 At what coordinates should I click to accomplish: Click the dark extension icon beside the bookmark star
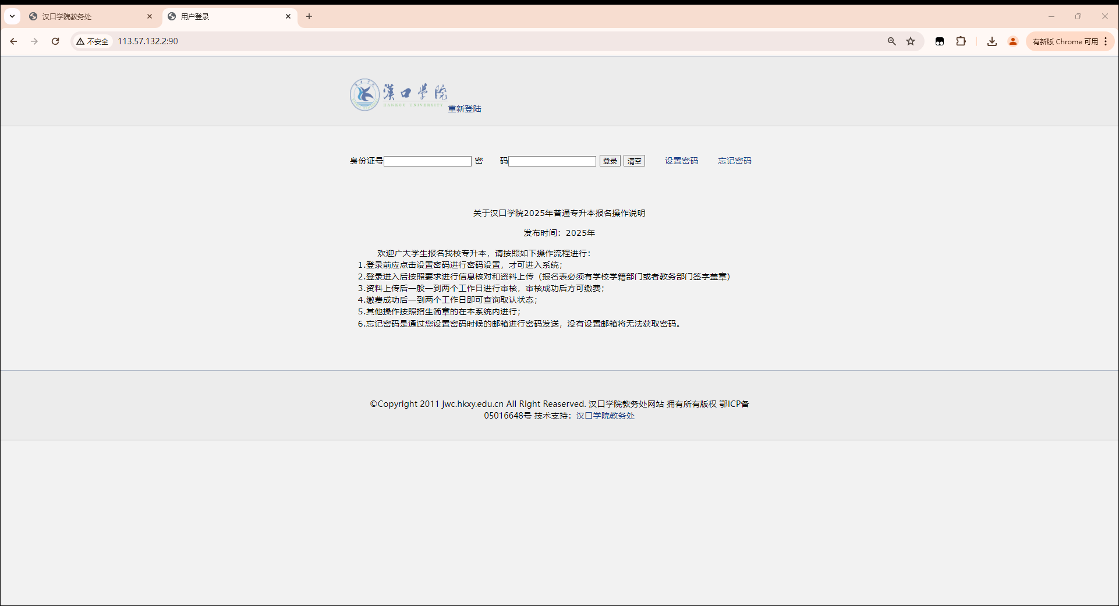[940, 41]
